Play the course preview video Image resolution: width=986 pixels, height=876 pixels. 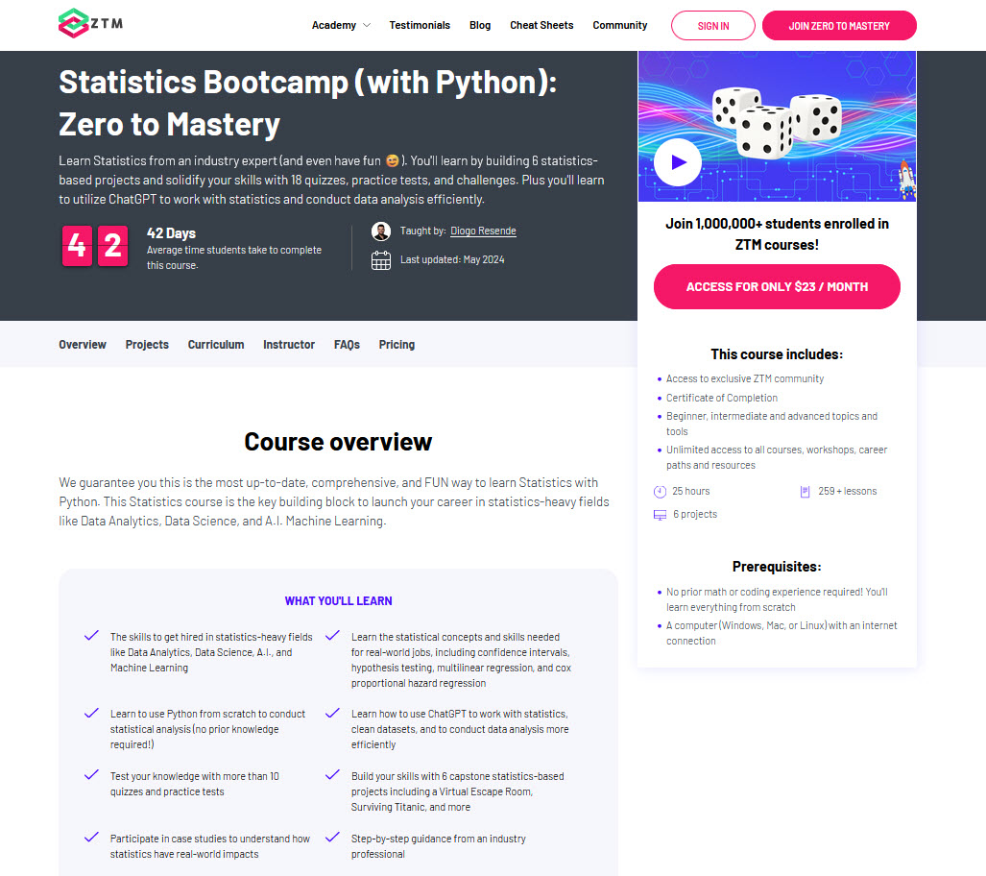pos(678,162)
